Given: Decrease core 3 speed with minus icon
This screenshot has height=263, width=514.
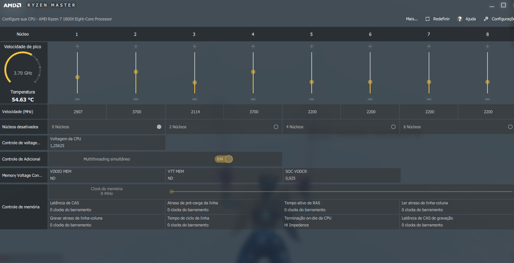Looking at the screenshot, I should (x=195, y=99).
